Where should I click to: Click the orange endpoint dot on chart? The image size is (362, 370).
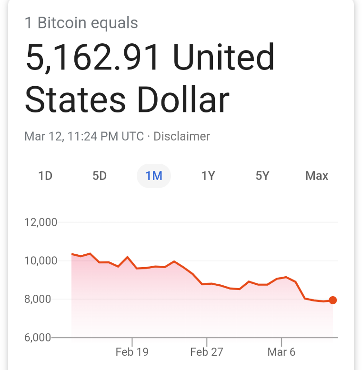(333, 300)
